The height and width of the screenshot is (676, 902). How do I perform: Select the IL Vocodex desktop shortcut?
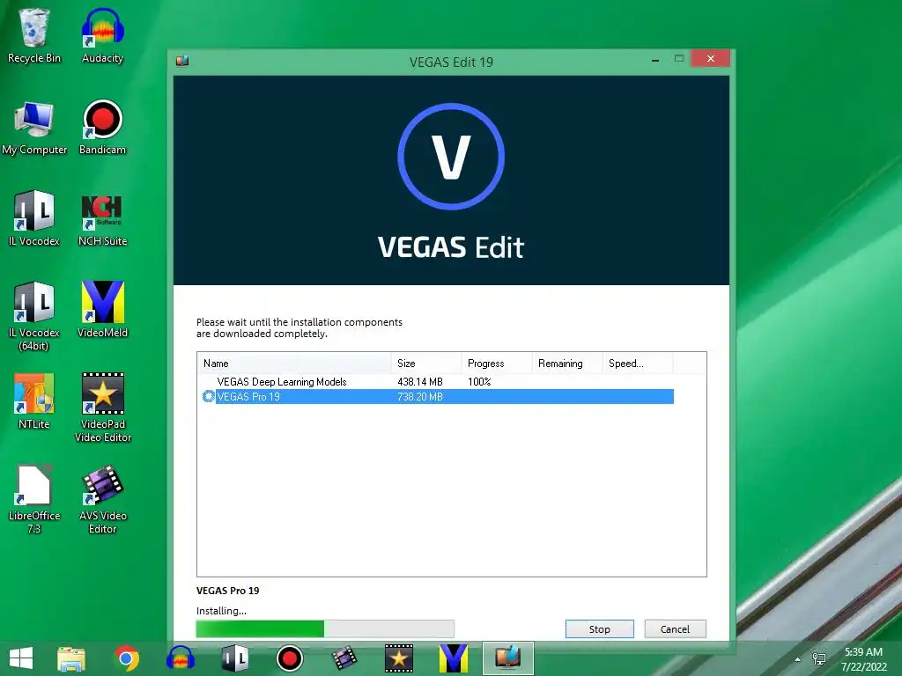point(34,218)
